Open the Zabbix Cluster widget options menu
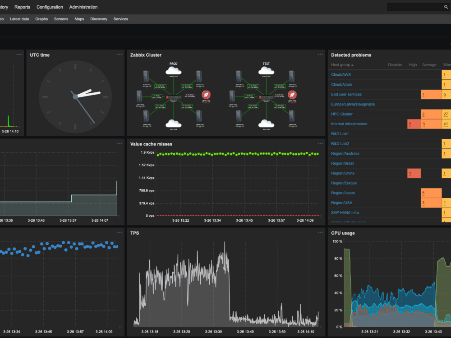 point(321,54)
